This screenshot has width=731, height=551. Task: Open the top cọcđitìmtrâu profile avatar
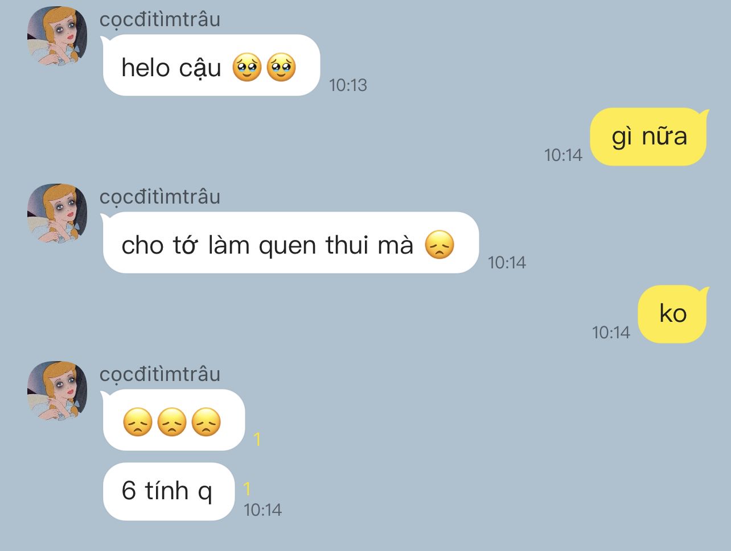[x=57, y=36]
